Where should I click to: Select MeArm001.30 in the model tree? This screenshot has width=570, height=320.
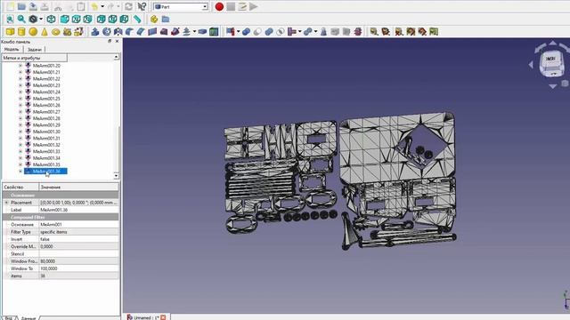point(46,132)
